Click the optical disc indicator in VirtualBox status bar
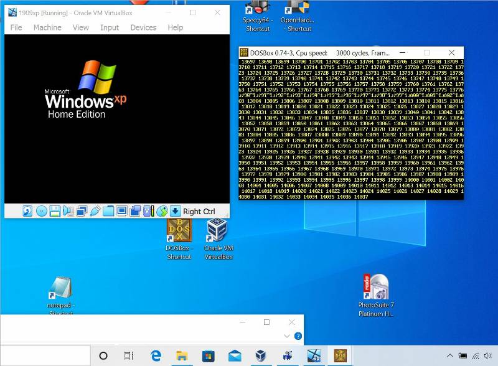Screen dimensions: 498x366 41,211
